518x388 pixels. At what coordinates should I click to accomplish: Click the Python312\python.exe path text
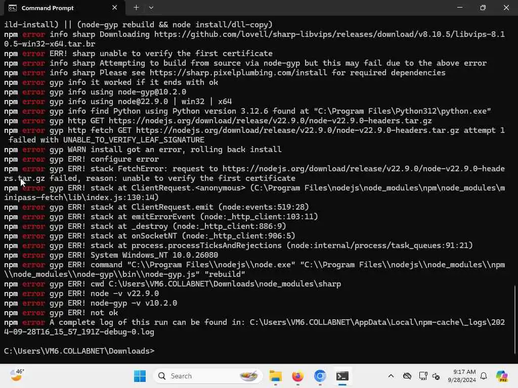tap(402, 111)
